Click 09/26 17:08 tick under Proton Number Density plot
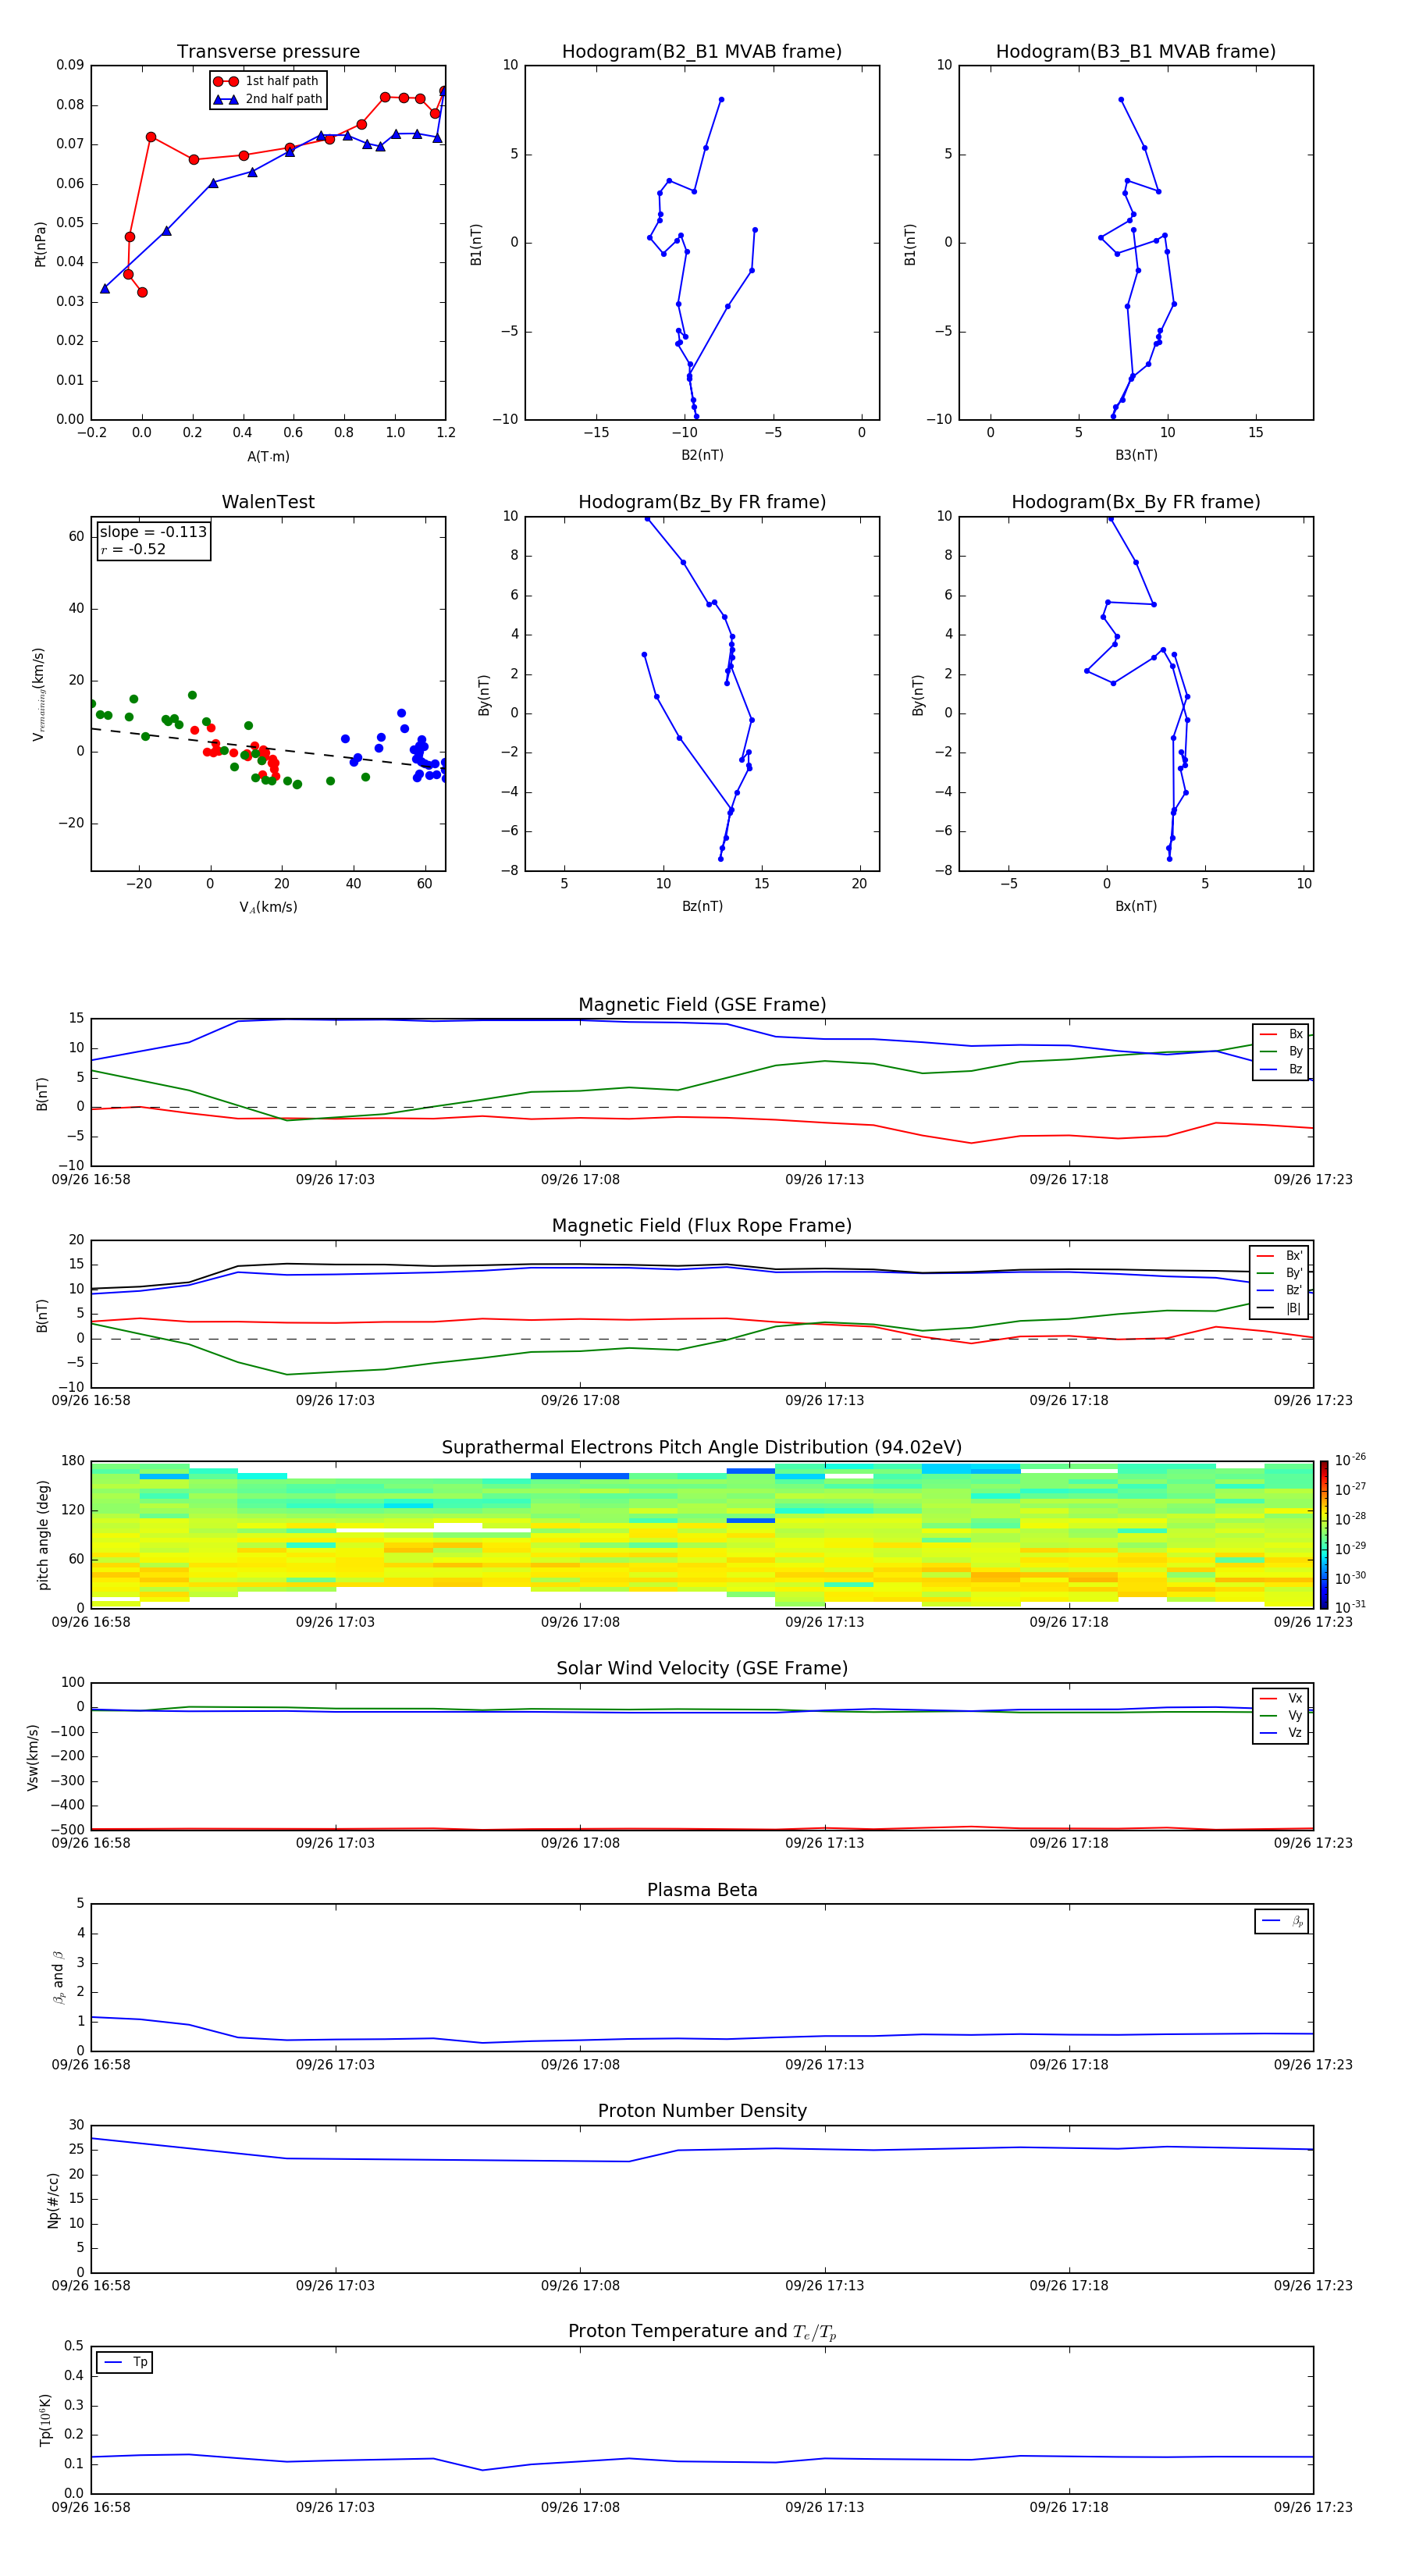 pos(580,2285)
